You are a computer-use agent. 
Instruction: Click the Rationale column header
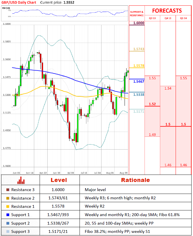point(135,180)
